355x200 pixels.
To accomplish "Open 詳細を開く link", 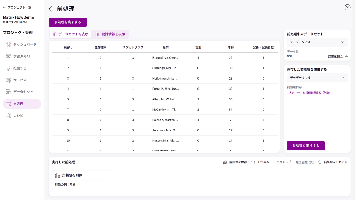I will tap(335, 56).
